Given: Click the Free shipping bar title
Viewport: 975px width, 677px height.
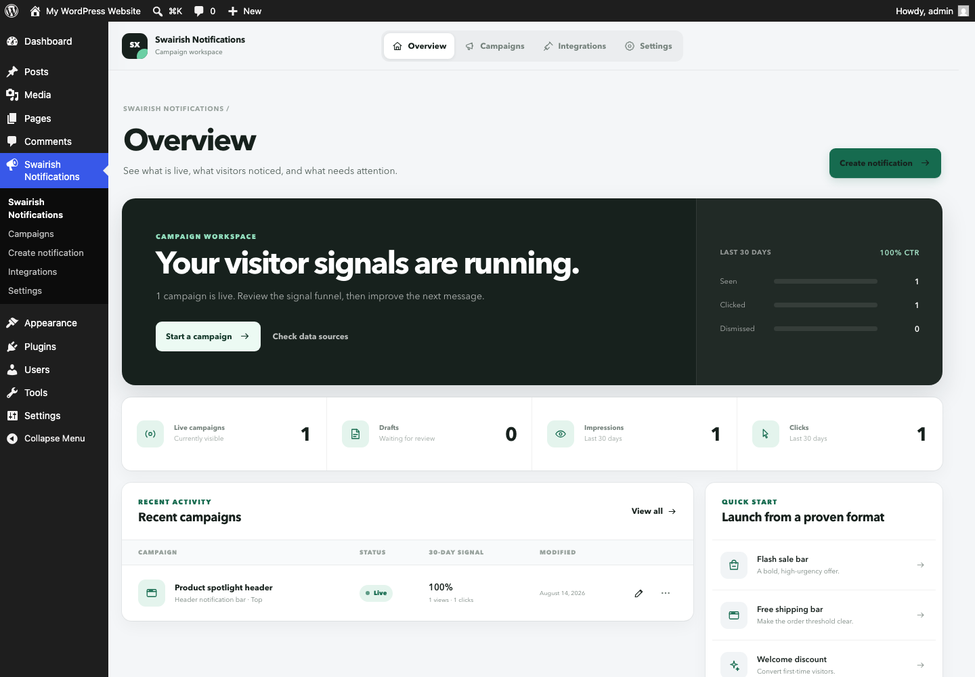Looking at the screenshot, I should click(x=790, y=609).
